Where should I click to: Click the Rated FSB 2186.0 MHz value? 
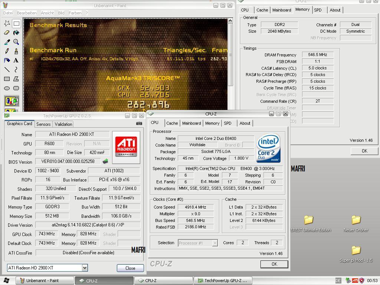[196, 227]
